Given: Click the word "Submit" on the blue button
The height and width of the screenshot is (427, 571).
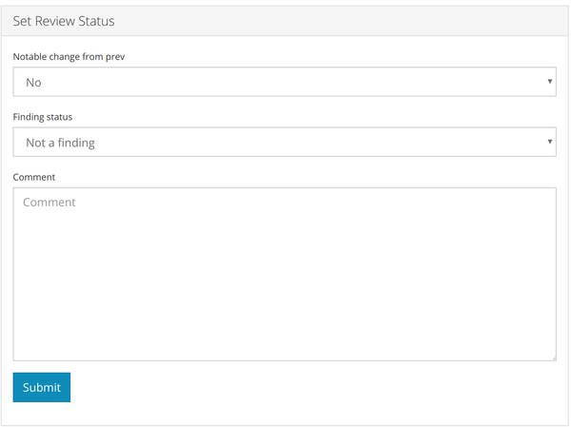Looking at the screenshot, I should tap(42, 388).
